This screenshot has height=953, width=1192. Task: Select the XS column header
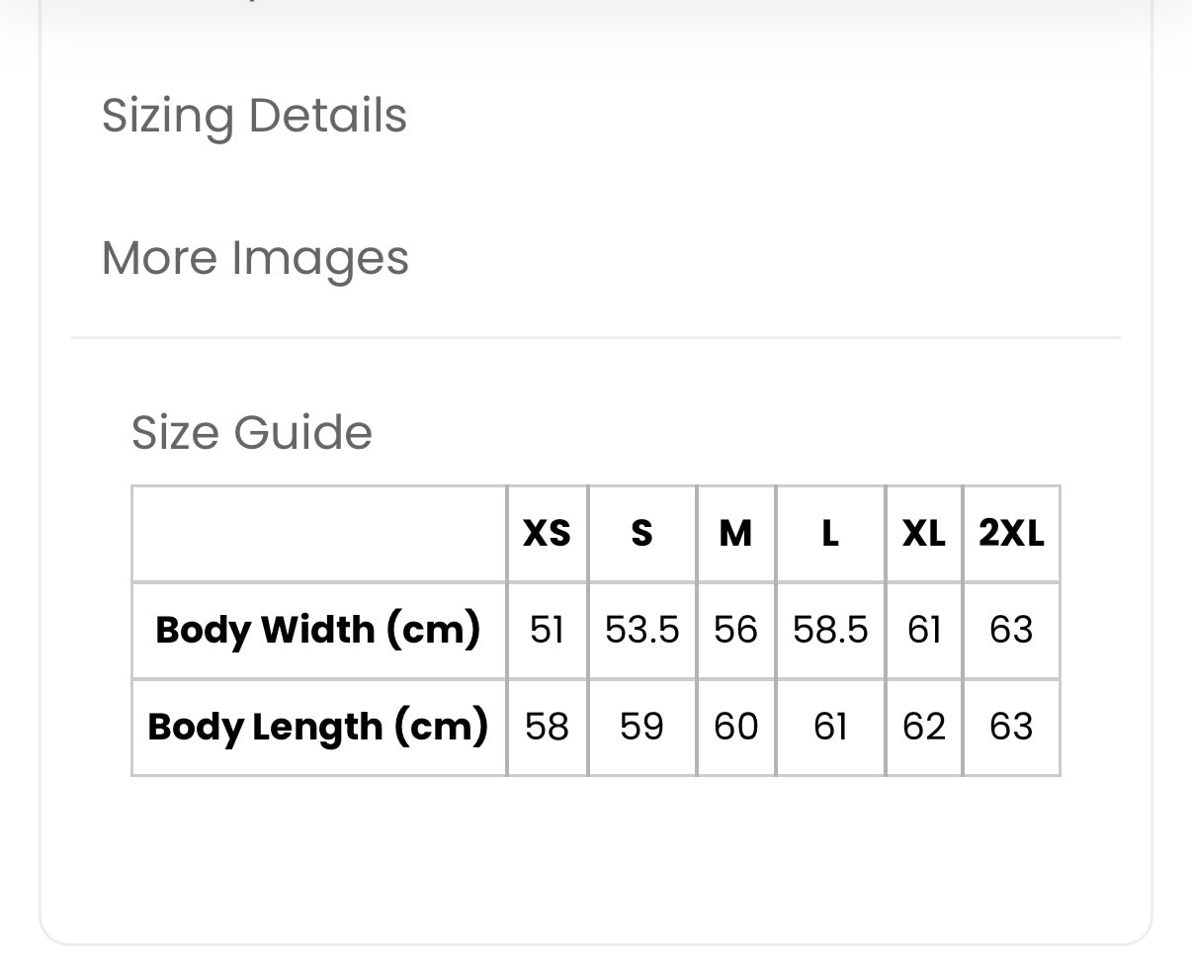click(547, 534)
